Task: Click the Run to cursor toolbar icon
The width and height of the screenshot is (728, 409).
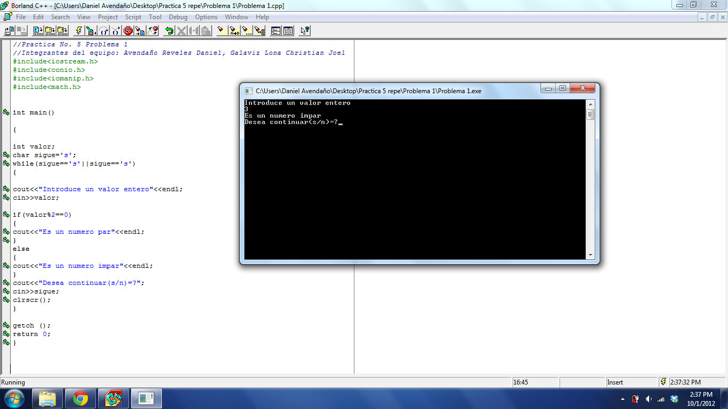Action: [x=91, y=31]
